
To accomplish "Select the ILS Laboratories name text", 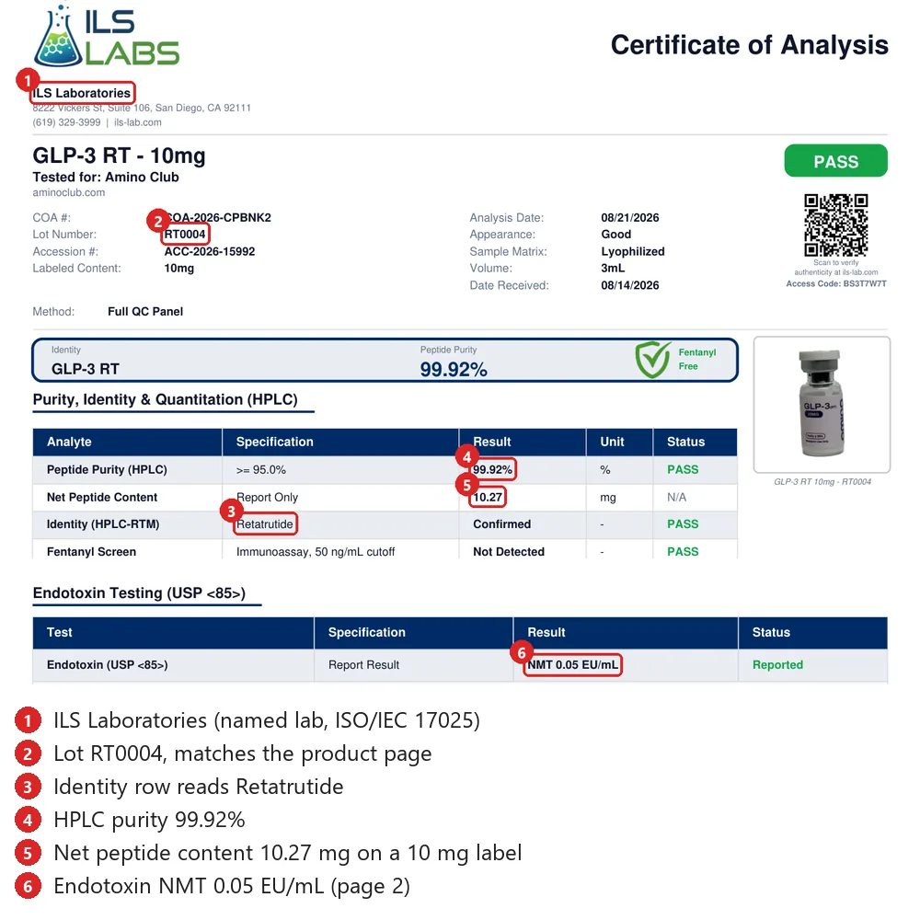I will [82, 93].
